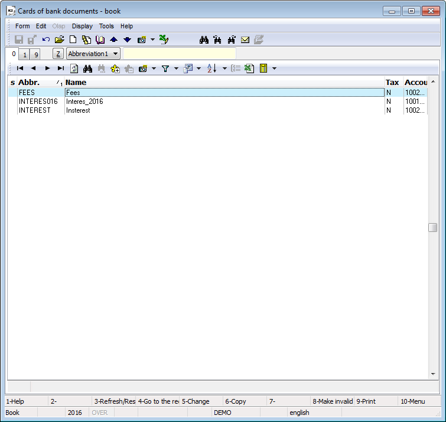Click the Name column header
This screenshot has width=446, height=422.
[x=224, y=83]
